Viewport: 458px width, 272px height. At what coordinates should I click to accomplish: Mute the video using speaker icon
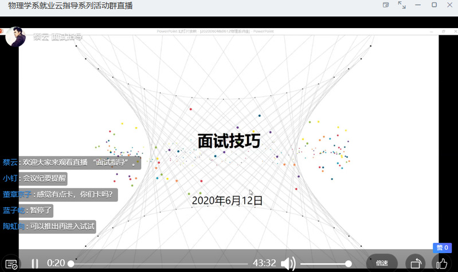[x=288, y=263]
